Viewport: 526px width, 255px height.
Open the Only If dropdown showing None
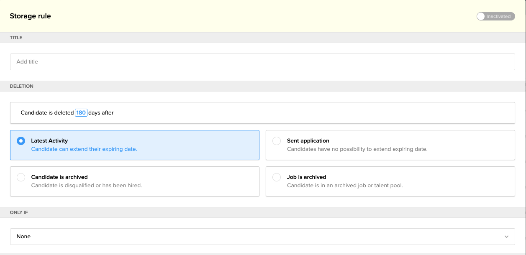262,237
